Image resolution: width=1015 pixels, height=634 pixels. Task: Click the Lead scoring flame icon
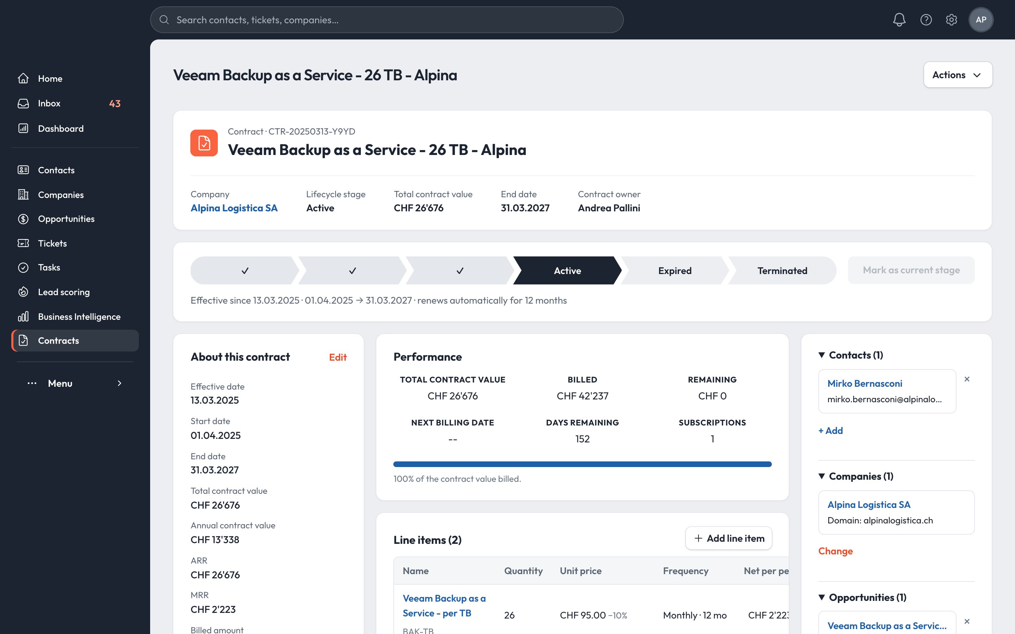point(24,292)
